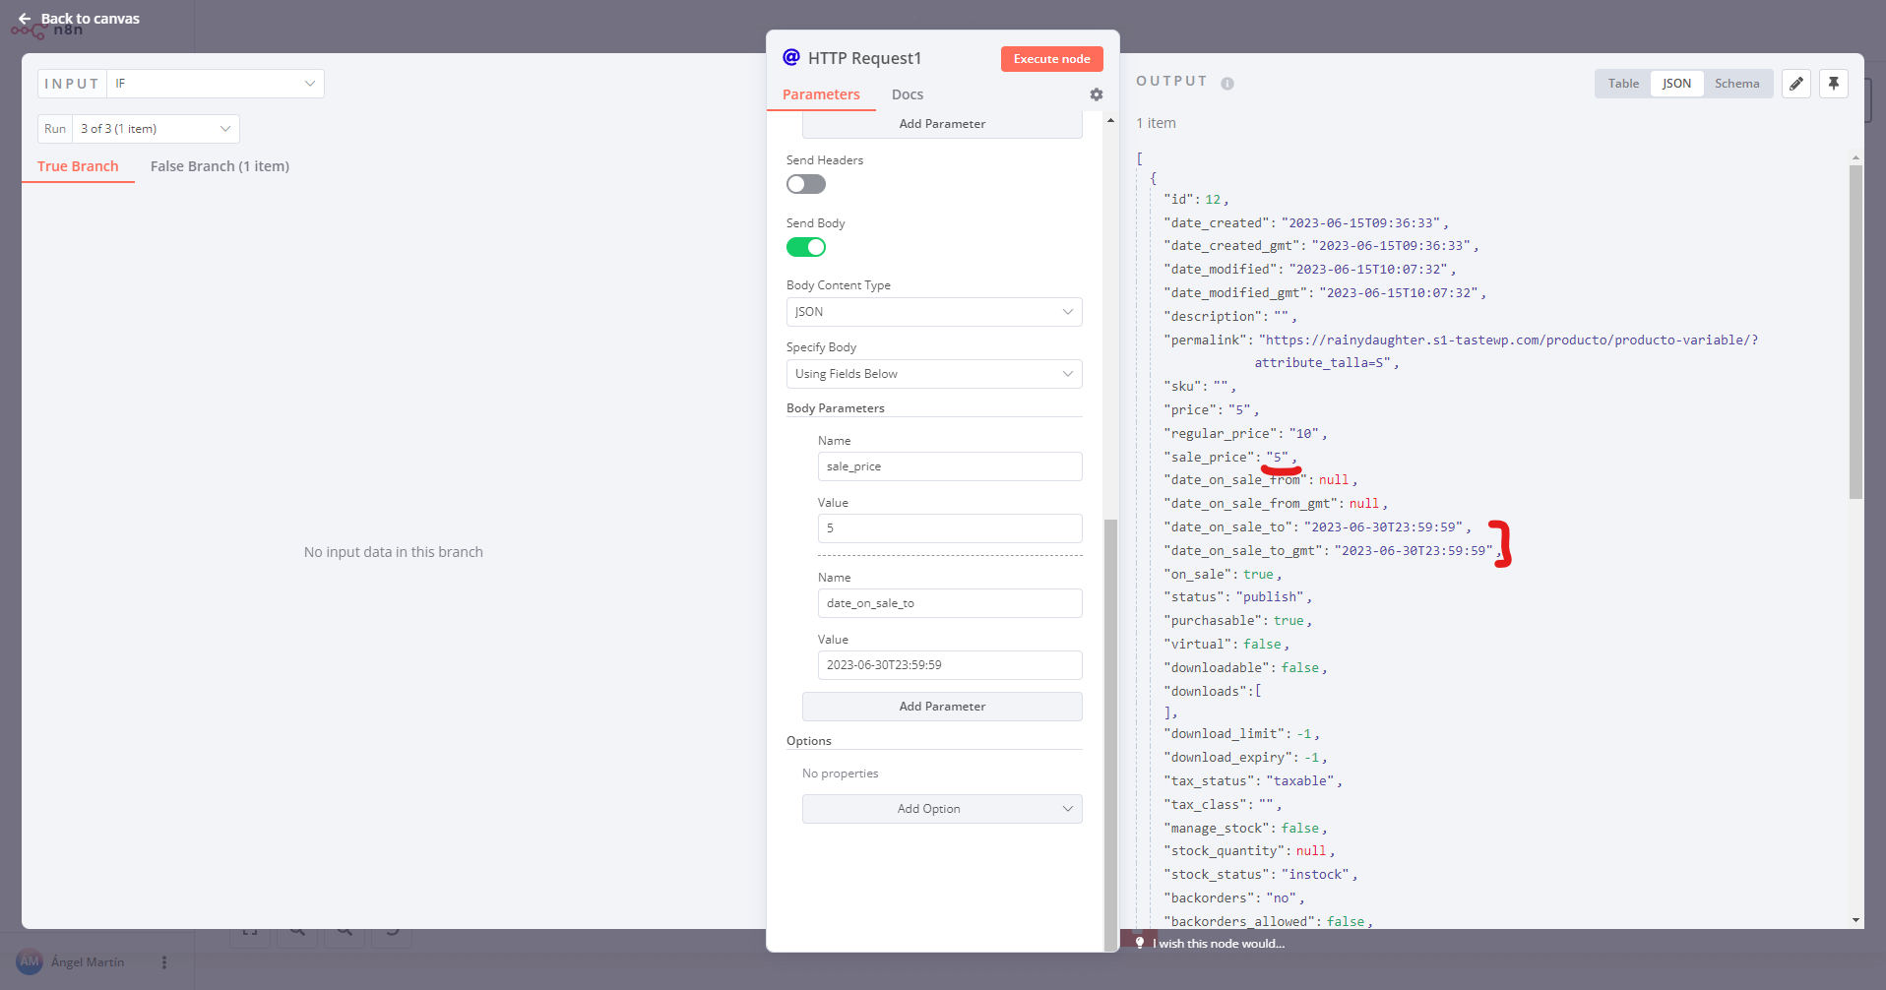Open node settings gear icon
The height and width of the screenshot is (990, 1886).
tap(1097, 94)
